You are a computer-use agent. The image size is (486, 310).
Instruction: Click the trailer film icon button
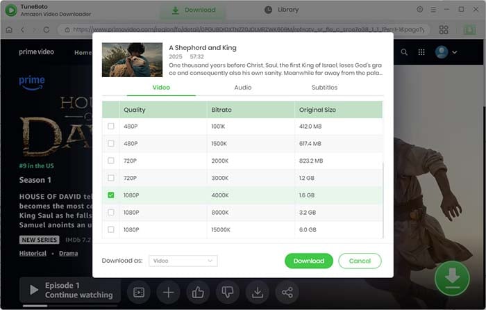click(139, 292)
